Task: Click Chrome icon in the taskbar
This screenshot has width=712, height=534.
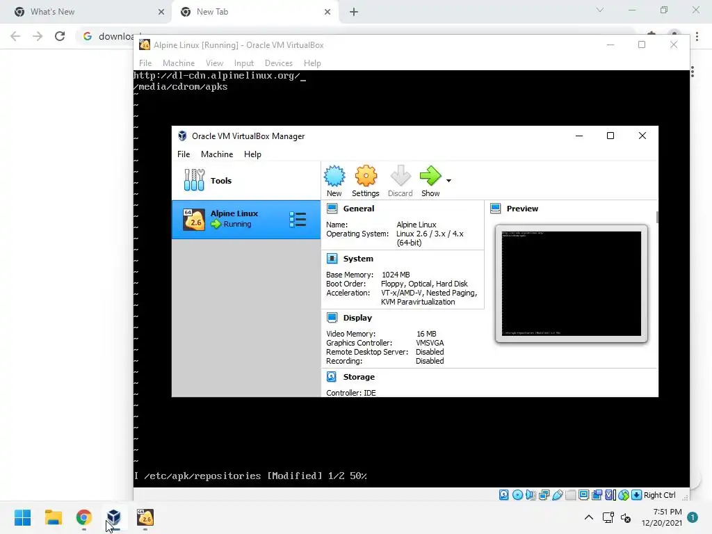Action: click(84, 517)
